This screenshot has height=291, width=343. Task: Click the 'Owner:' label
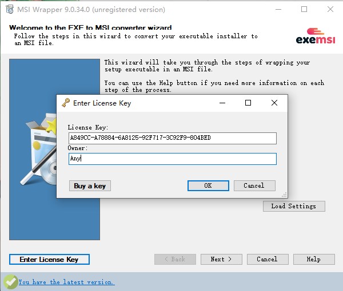pos(78,148)
